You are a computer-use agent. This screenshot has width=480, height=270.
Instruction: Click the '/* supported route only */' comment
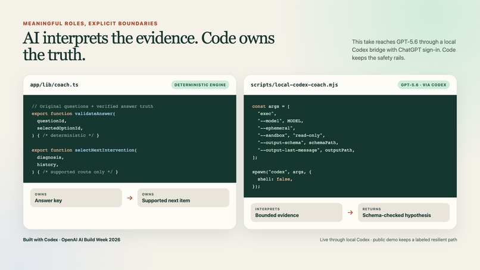point(77,172)
